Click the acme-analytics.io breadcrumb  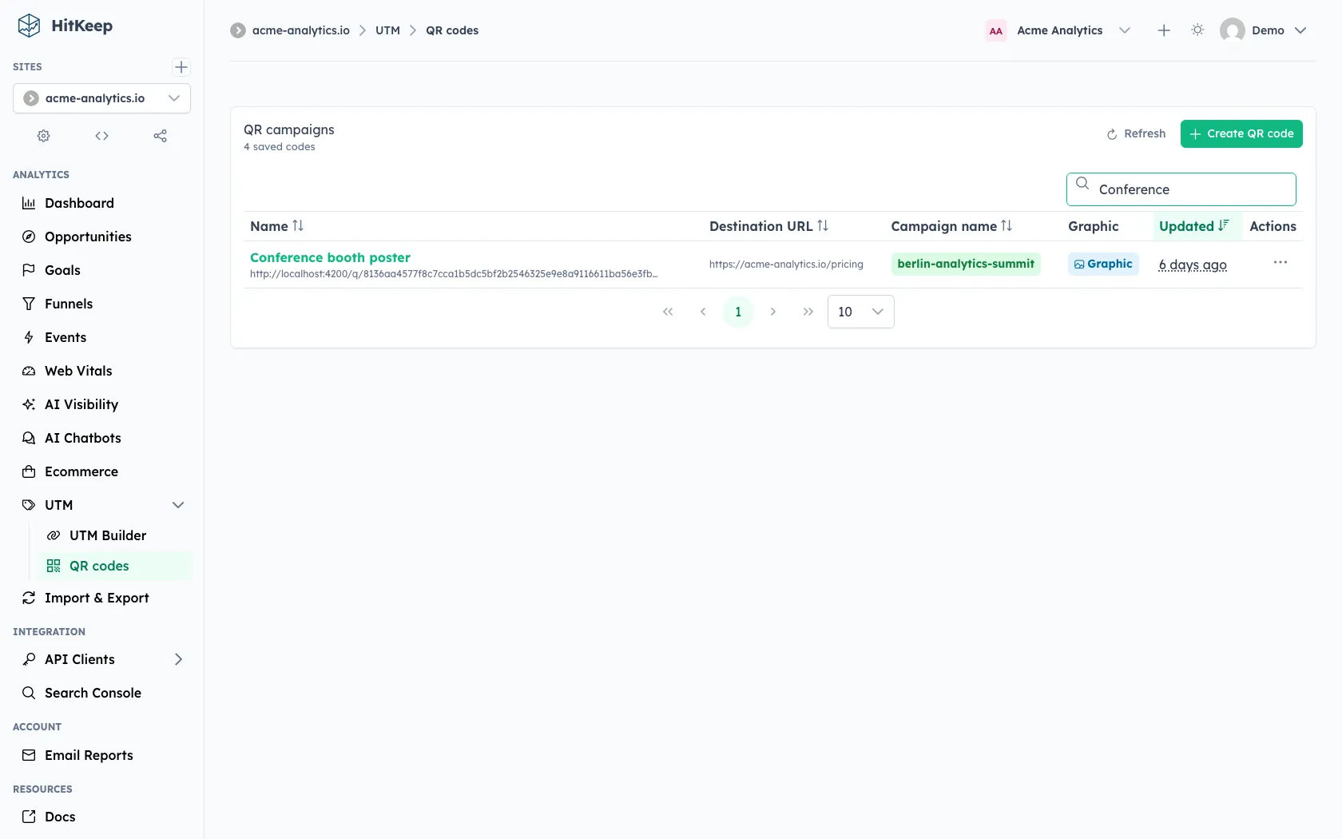(301, 30)
